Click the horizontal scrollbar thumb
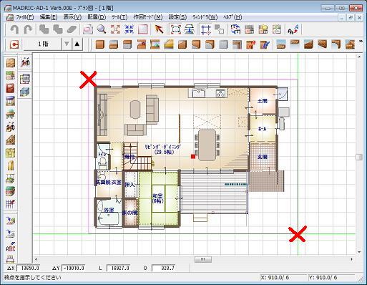The image size is (367, 285). 203,259
